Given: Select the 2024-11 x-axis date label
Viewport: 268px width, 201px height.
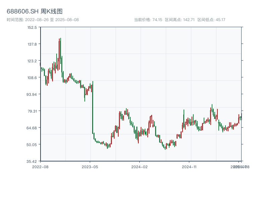Looking at the screenshot, I should point(190,166).
